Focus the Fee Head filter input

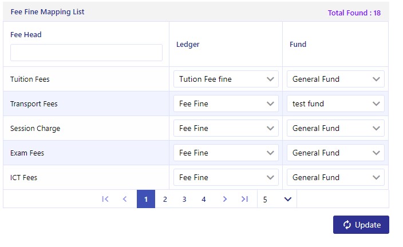(86, 53)
